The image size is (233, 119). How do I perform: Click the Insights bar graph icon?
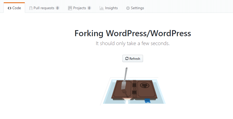[102, 8]
